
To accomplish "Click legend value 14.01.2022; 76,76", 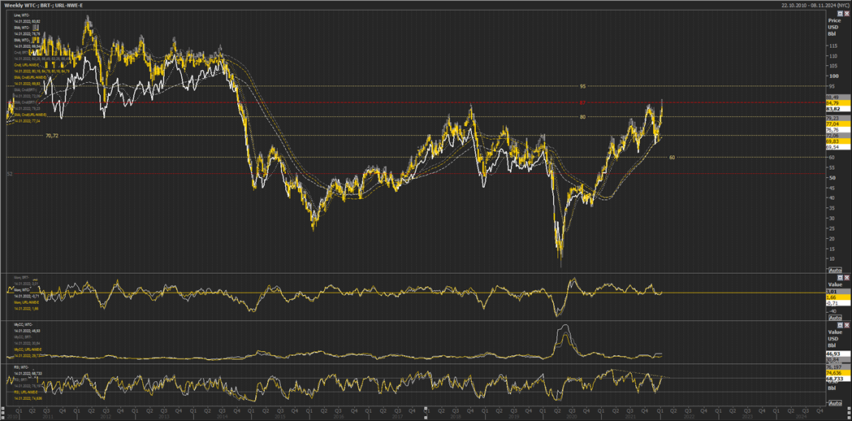I will [x=27, y=33].
